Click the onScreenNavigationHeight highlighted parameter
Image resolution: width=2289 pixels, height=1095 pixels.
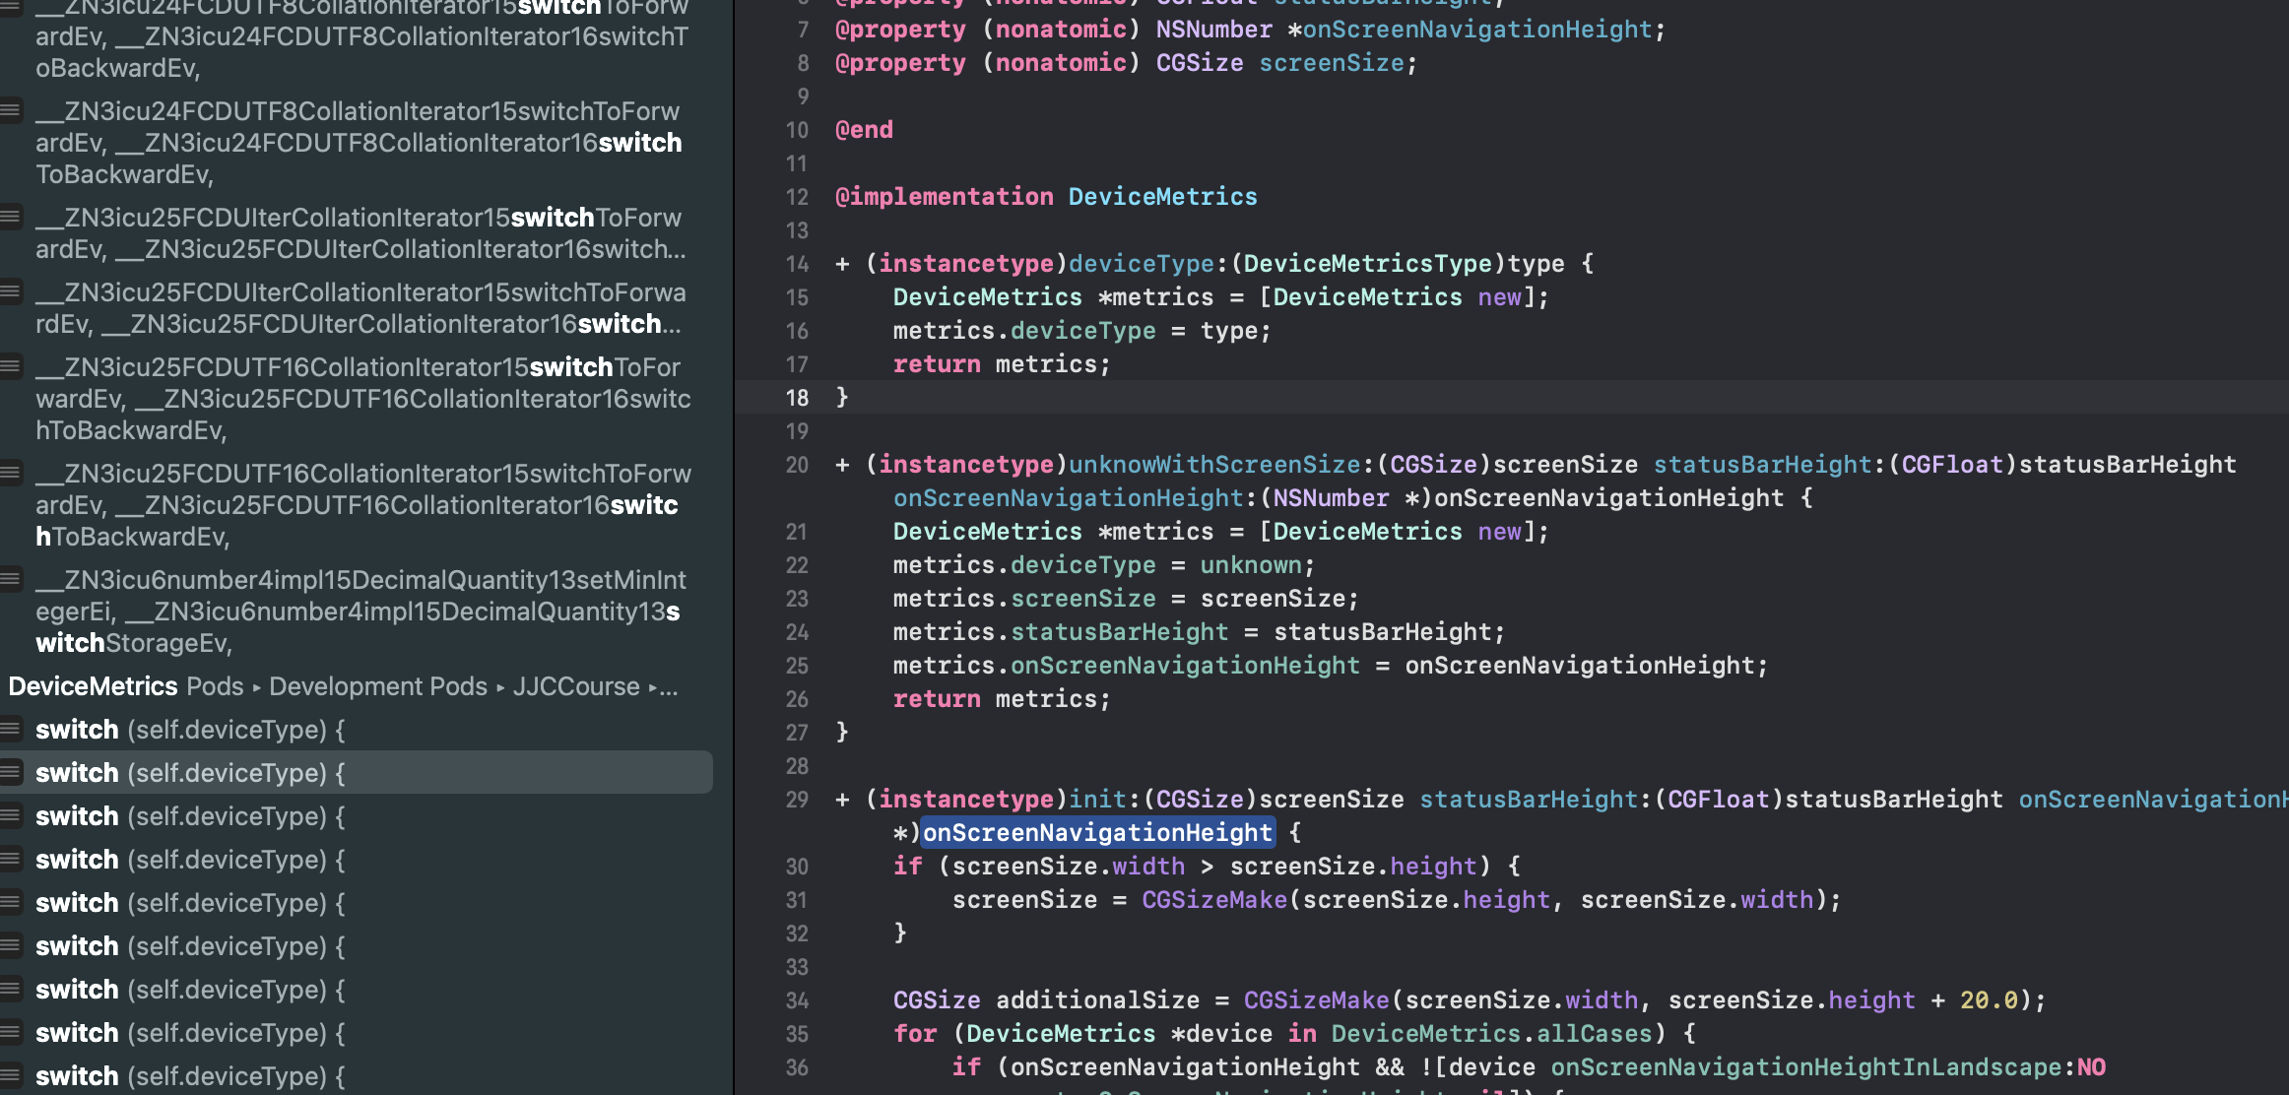tap(1096, 832)
